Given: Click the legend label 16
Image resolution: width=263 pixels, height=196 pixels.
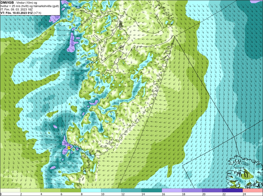Looking at the screenshot, I should tap(163, 194).
